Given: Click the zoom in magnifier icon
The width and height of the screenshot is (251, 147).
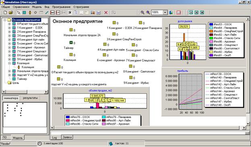Looking at the screenshot, I should 148,13.
